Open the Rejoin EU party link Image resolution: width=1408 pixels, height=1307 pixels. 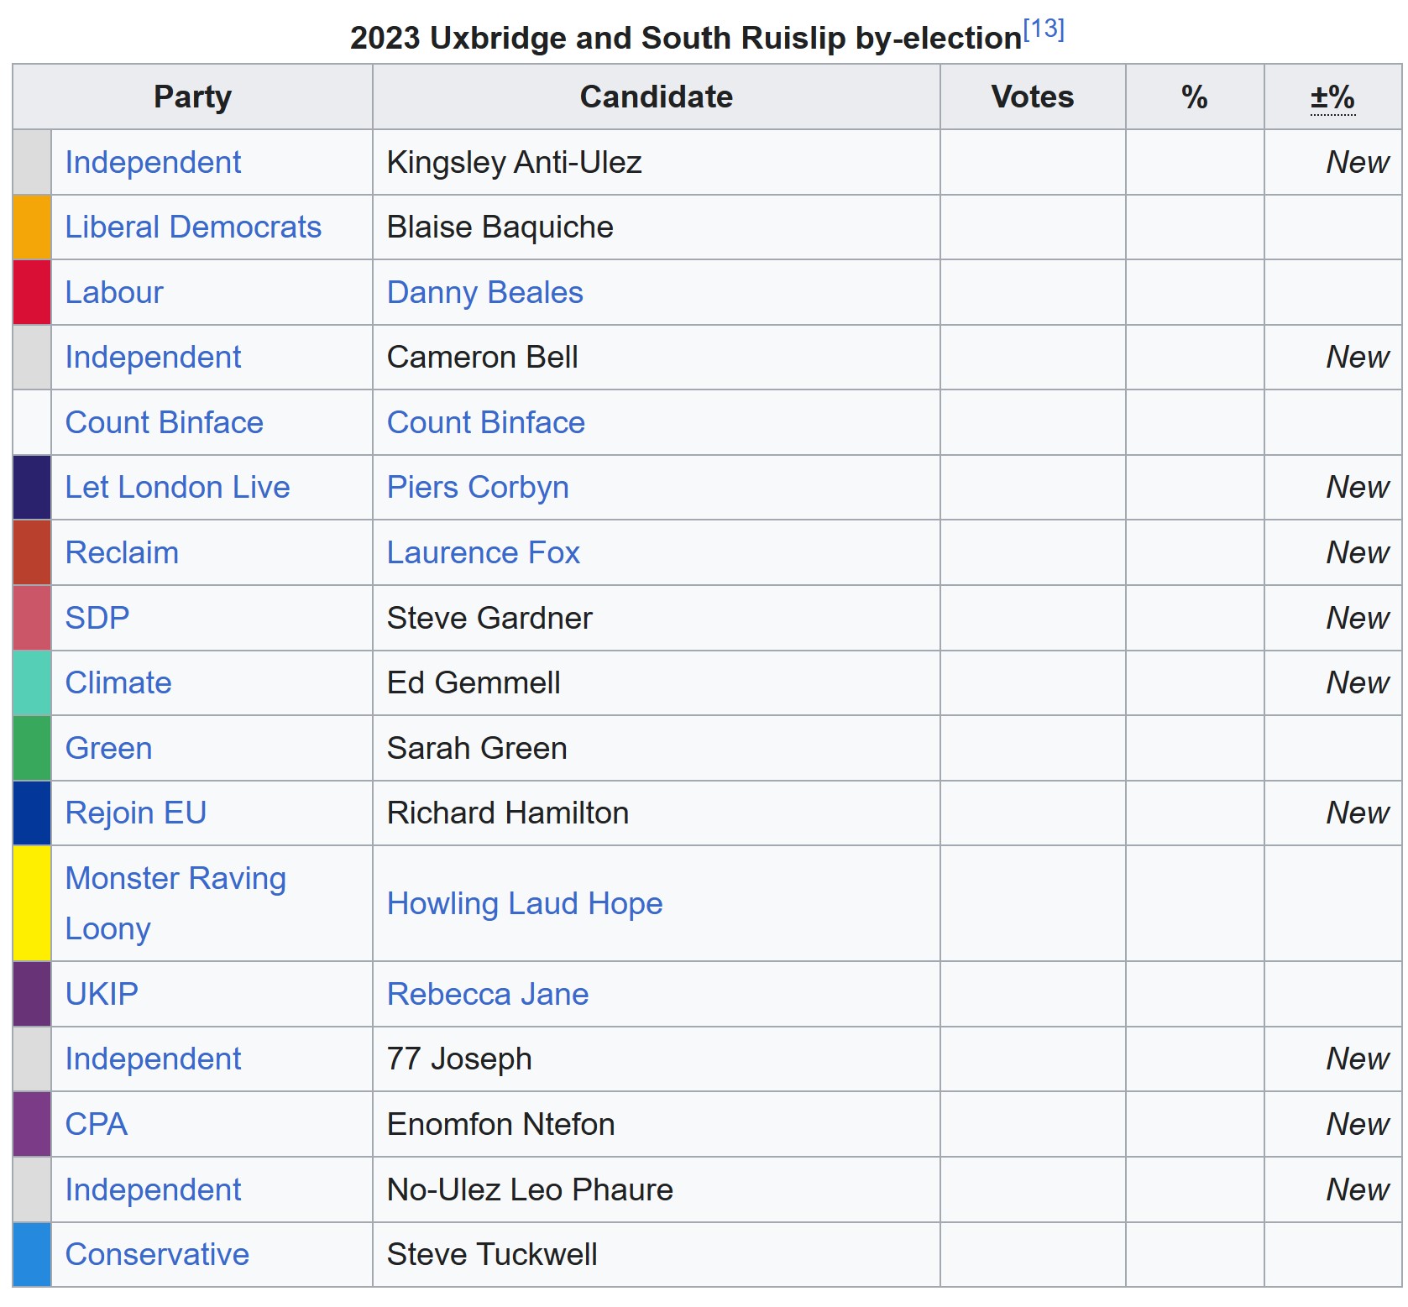(x=135, y=813)
